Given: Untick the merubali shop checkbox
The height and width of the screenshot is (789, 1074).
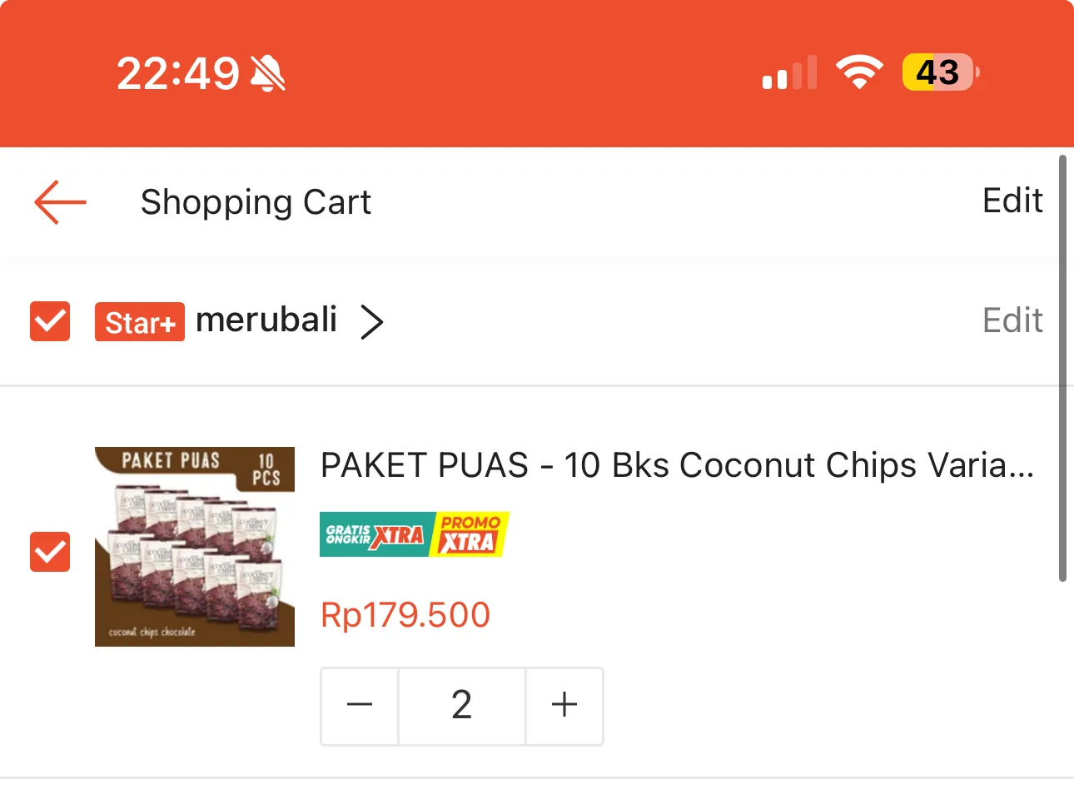Looking at the screenshot, I should pyautogui.click(x=49, y=321).
